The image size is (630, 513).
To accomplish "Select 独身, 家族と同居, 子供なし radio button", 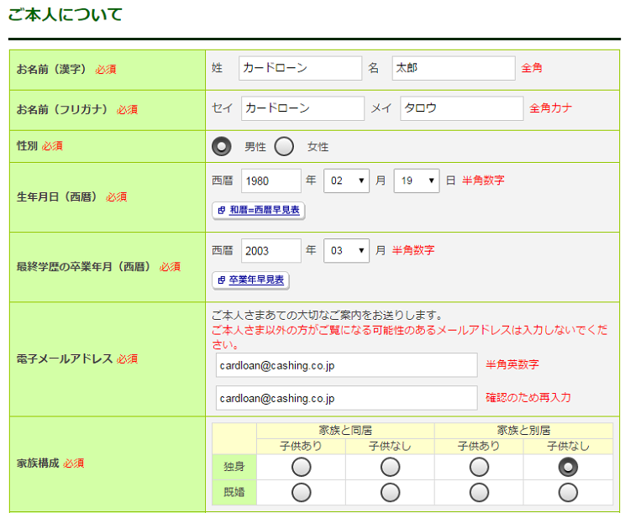I will click(x=390, y=467).
